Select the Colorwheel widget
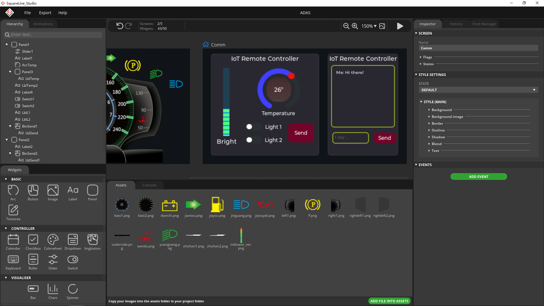Viewport: 544px width, 306px height. [x=53, y=242]
